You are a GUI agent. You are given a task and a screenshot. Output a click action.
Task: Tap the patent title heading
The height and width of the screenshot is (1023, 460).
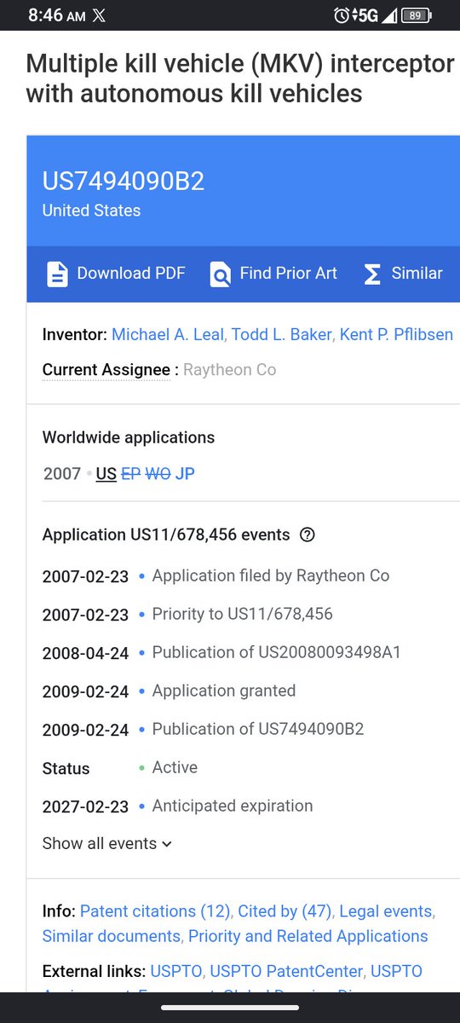tap(241, 78)
